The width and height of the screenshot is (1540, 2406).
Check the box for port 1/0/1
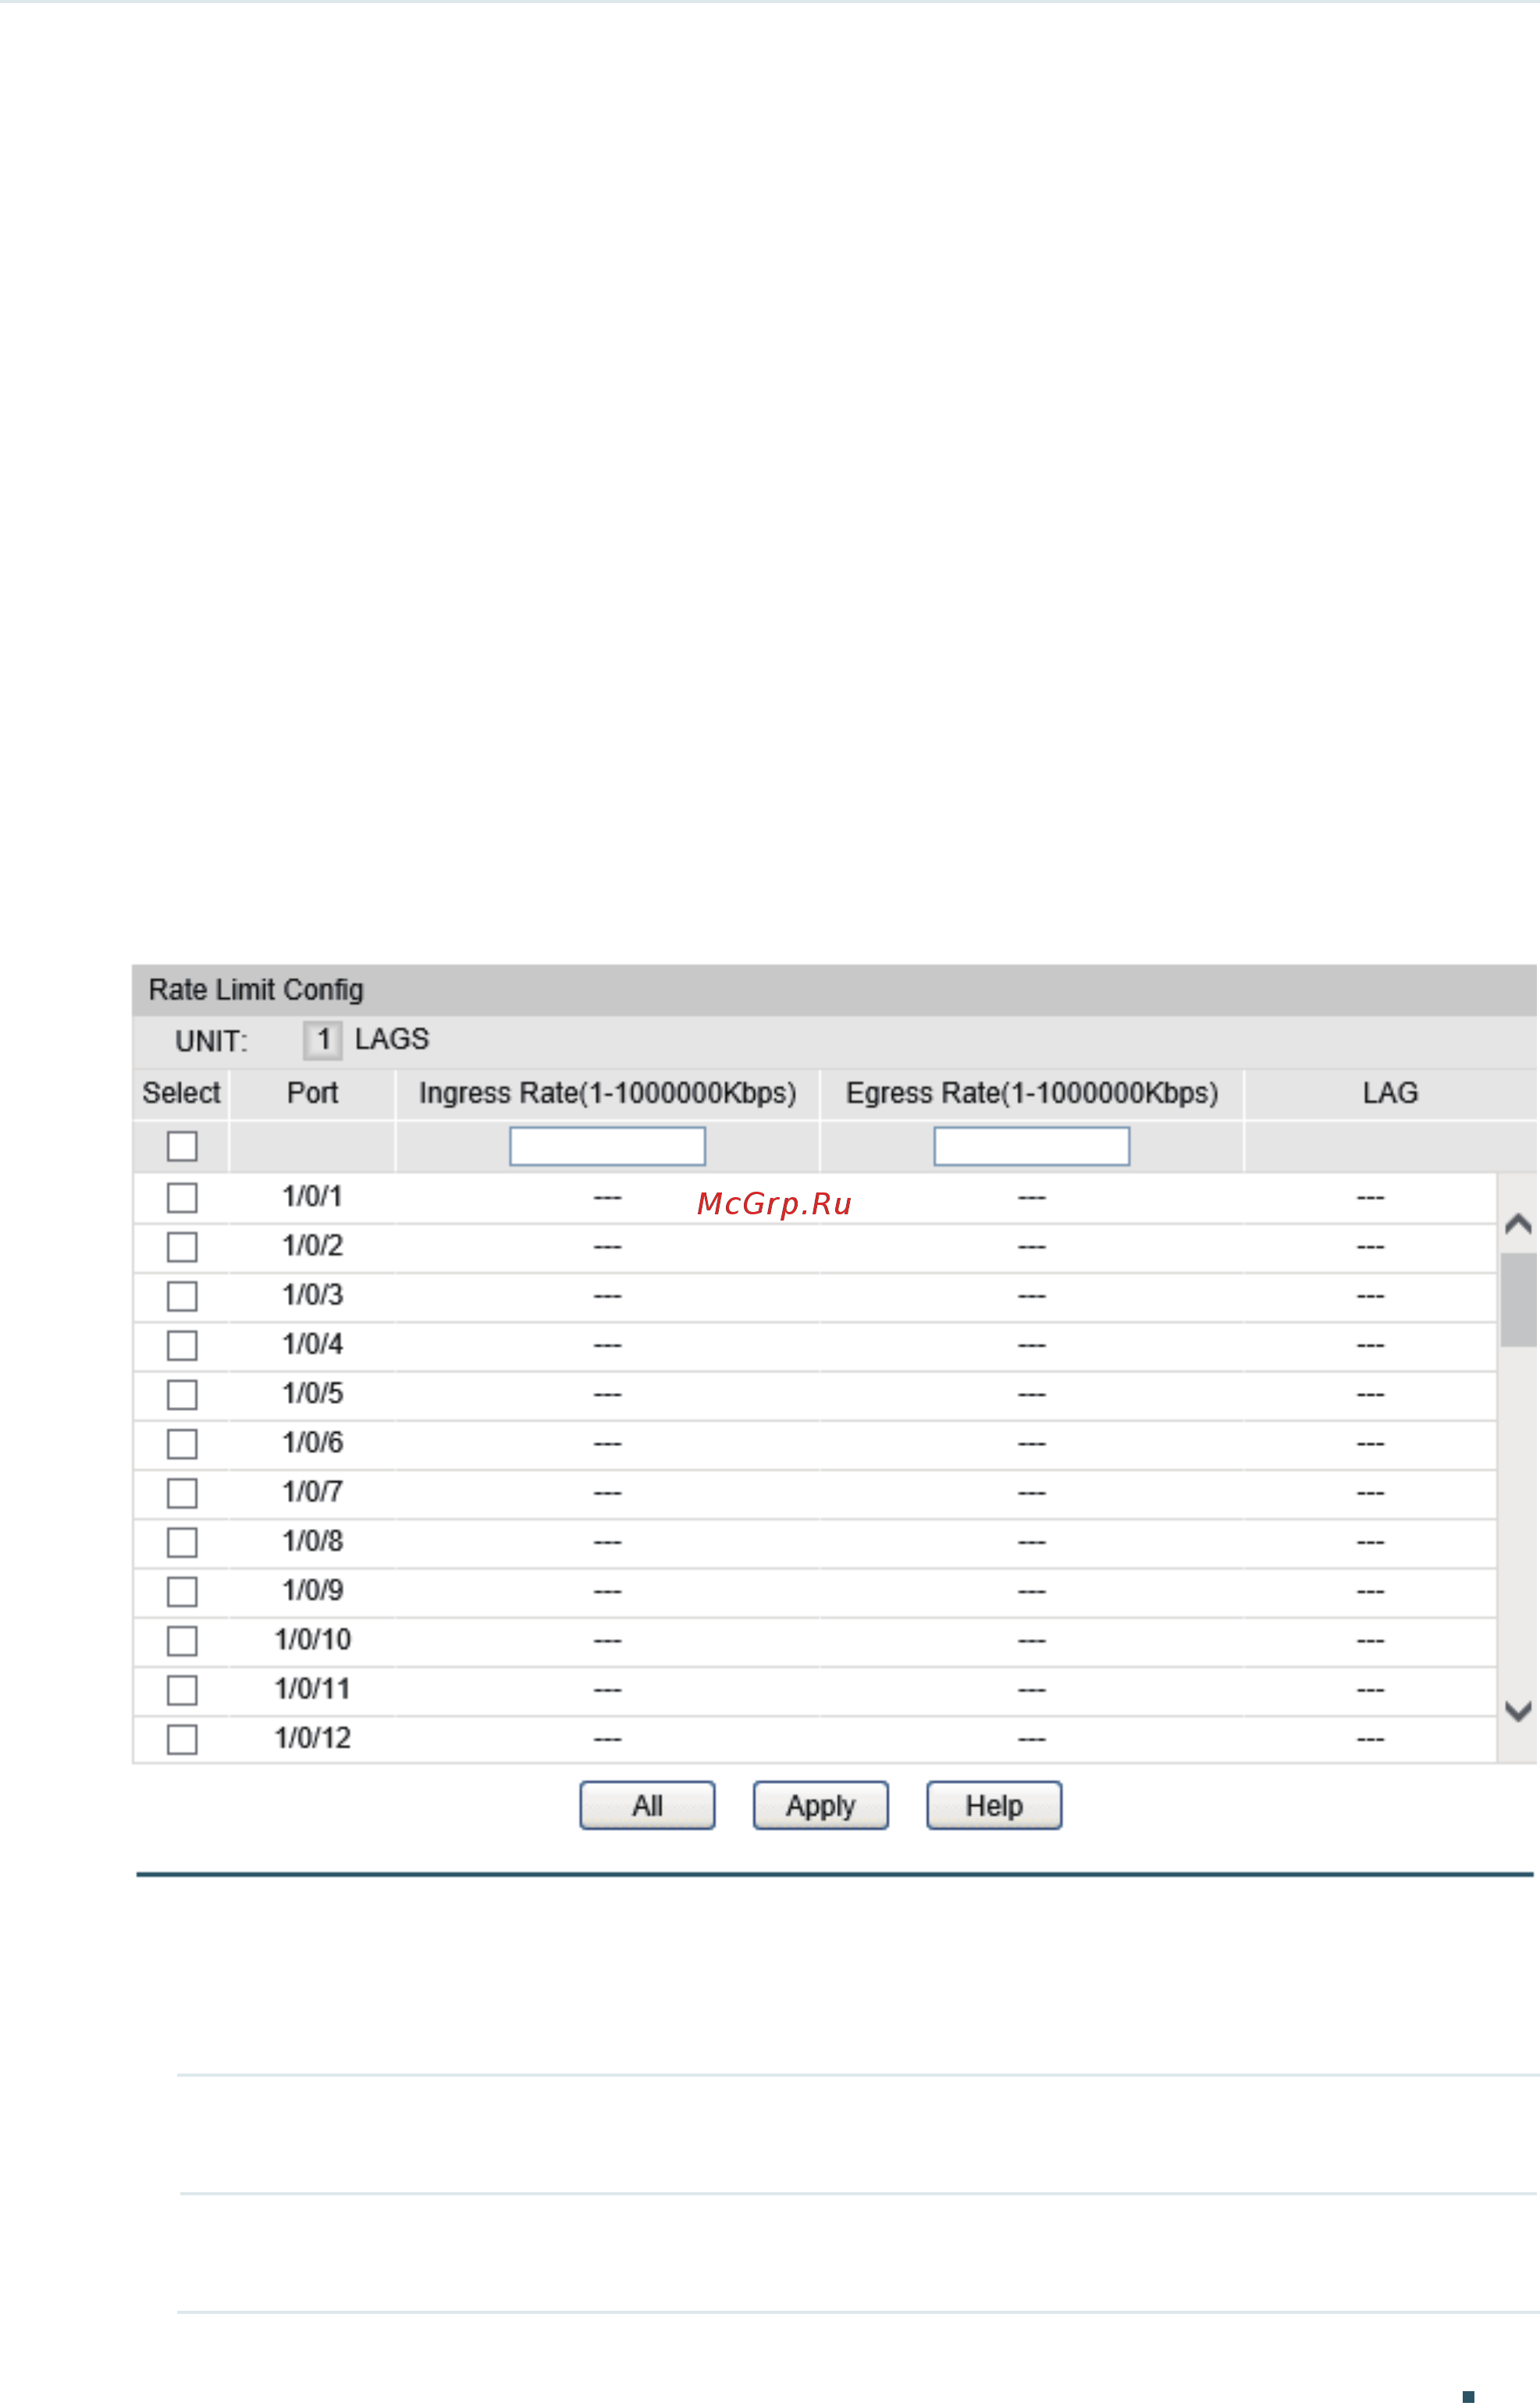(182, 1197)
